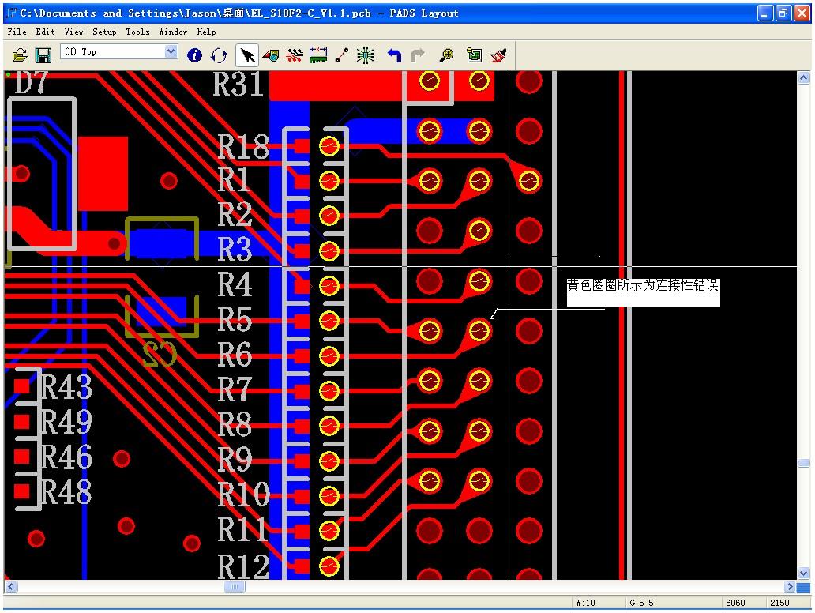Click the vertical scrollbar down arrow
Viewport: 815px width, 613px height.
803,573
